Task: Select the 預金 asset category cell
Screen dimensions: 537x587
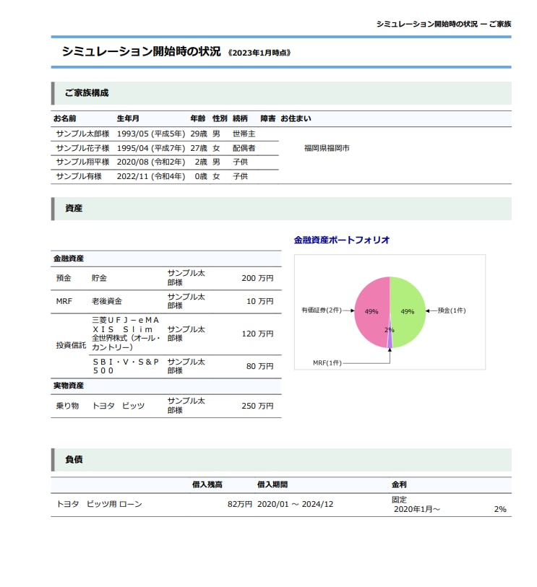Action: [64, 278]
